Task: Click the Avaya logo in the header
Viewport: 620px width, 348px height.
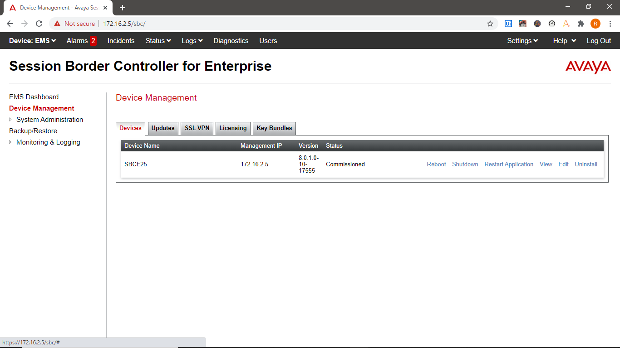Action: point(588,67)
